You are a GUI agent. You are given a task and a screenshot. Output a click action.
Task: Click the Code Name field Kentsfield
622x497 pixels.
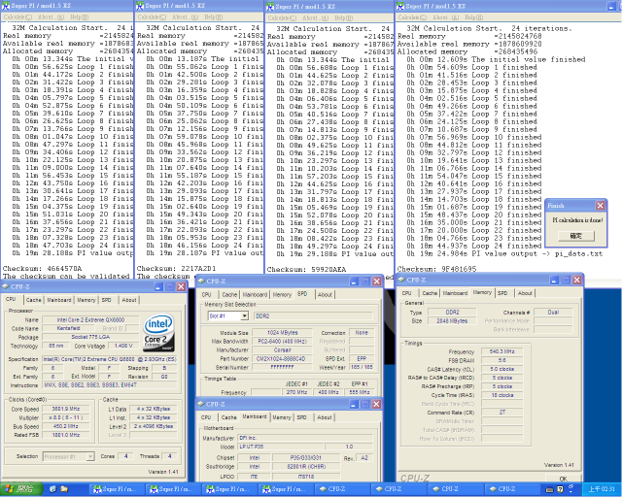pyautogui.click(x=68, y=328)
